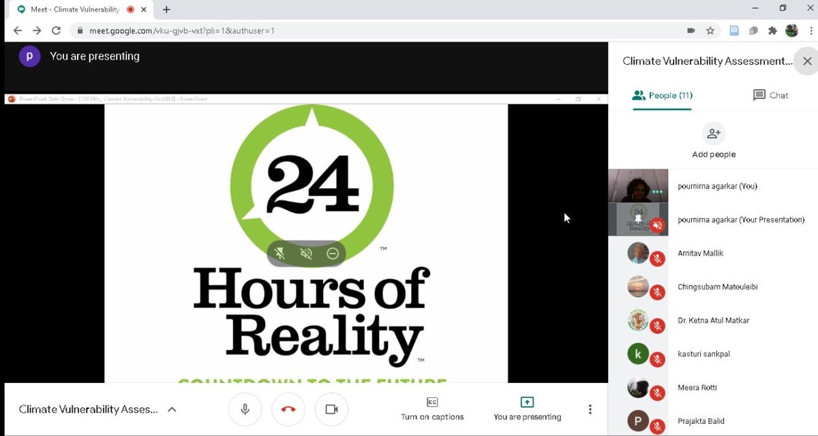
Task: Toggle the camera in the bottom bar
Action: (331, 409)
